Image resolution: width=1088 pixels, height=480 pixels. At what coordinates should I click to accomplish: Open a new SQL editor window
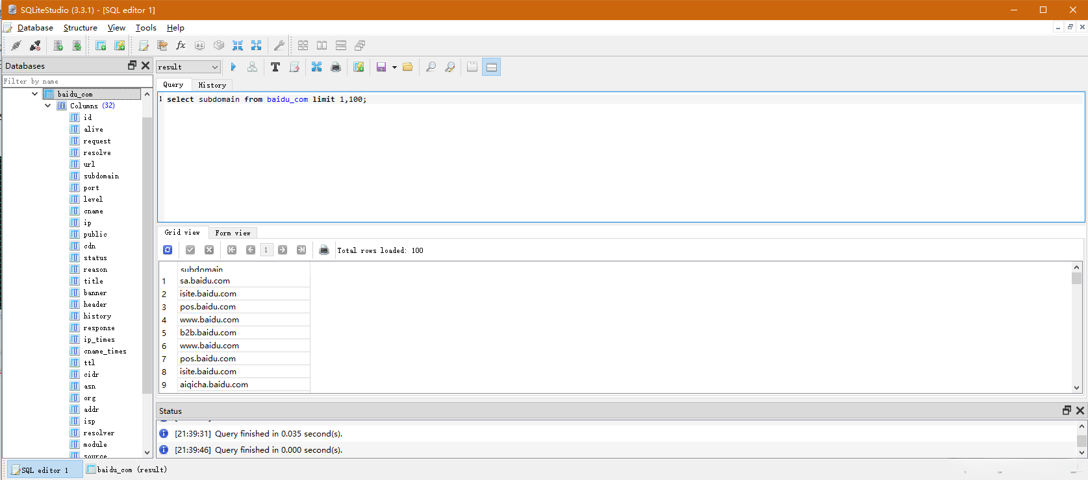coord(144,45)
